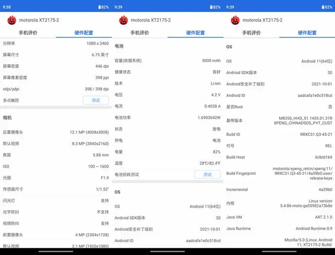Tap the 9:38 clock in the status bar

coord(7,7)
